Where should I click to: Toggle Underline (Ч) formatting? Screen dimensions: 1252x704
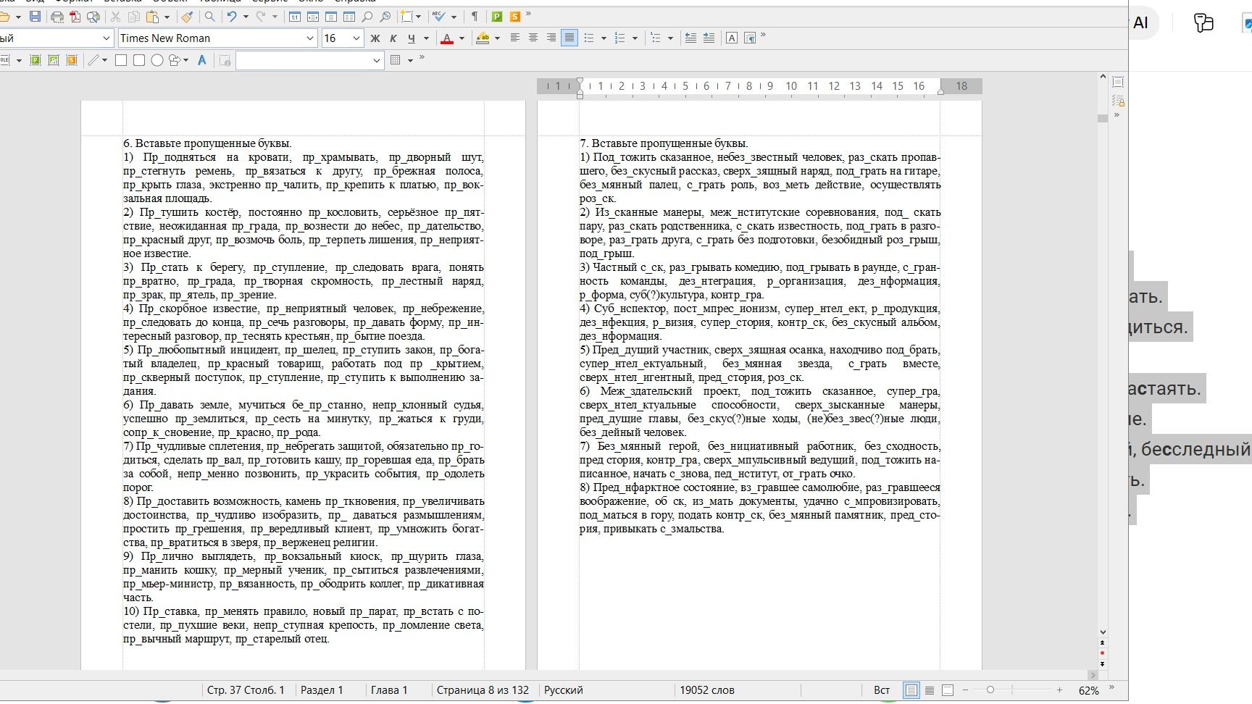pyautogui.click(x=412, y=38)
